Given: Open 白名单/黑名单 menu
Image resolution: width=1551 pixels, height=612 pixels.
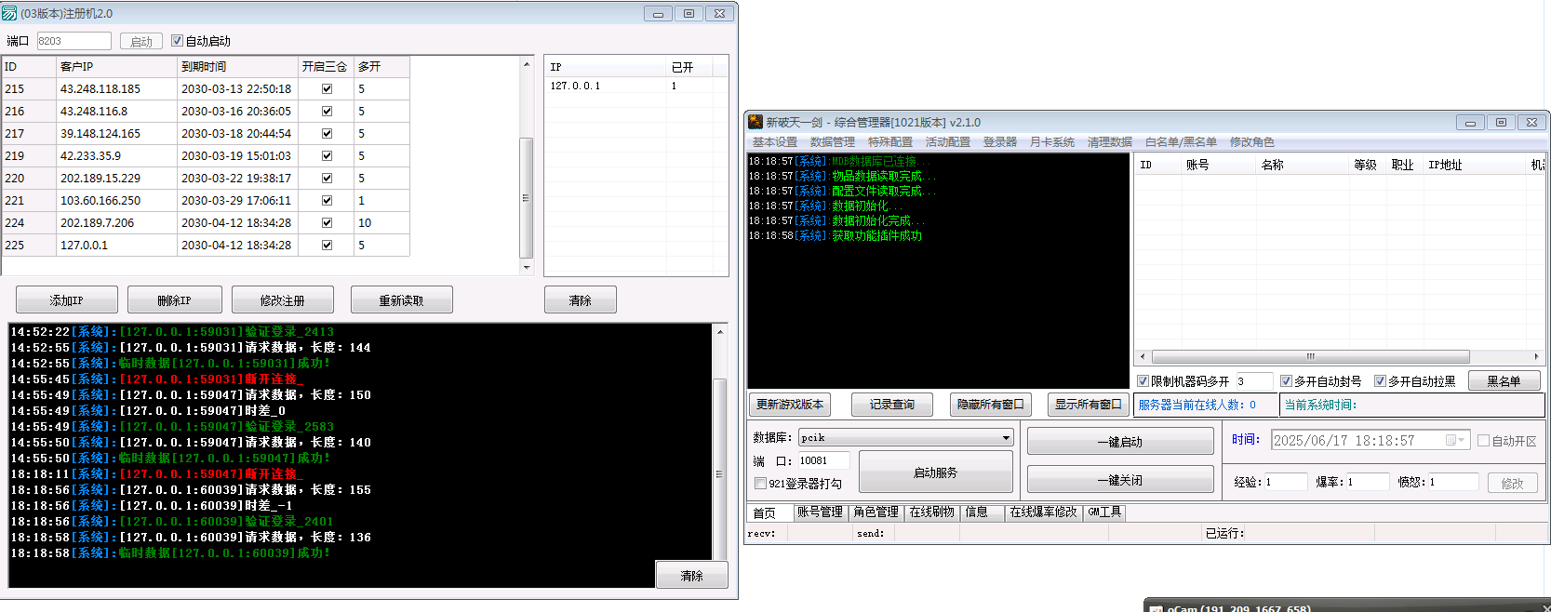Looking at the screenshot, I should [1181, 142].
